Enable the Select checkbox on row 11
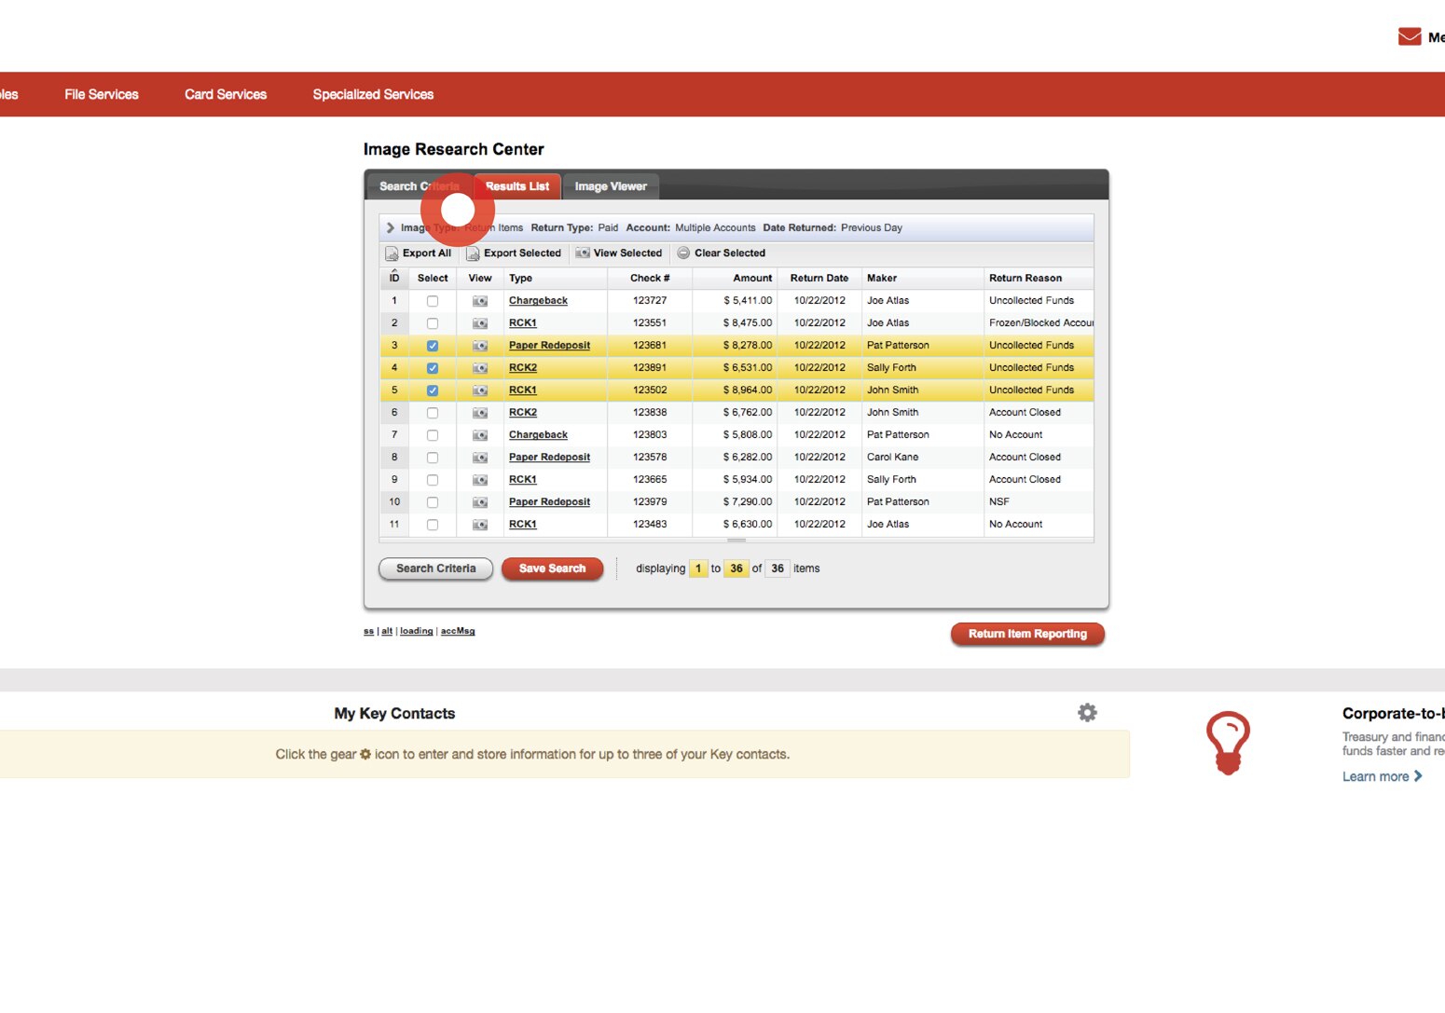This screenshot has height=1013, width=1445. 432,524
